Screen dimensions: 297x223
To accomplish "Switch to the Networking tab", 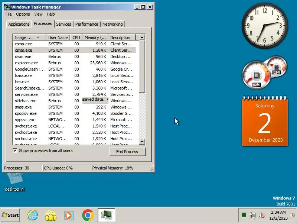I will pyautogui.click(x=112, y=24).
